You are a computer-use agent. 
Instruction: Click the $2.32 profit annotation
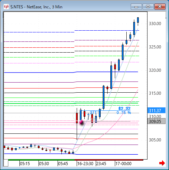[x=124, y=108]
